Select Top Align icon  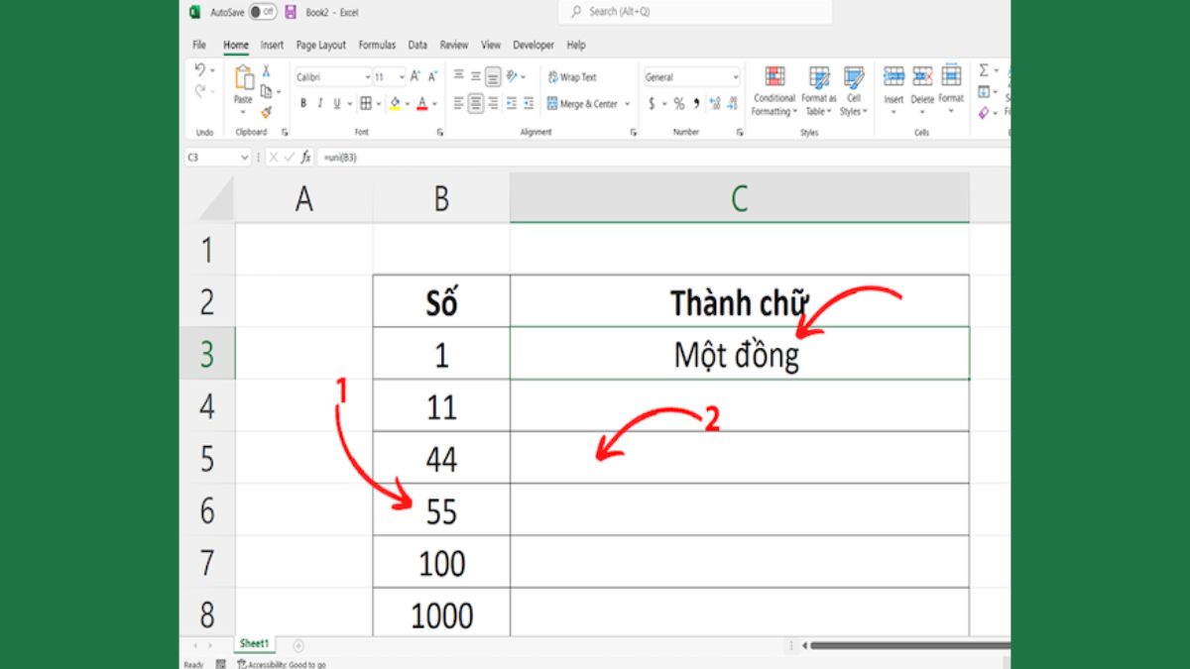(x=459, y=76)
